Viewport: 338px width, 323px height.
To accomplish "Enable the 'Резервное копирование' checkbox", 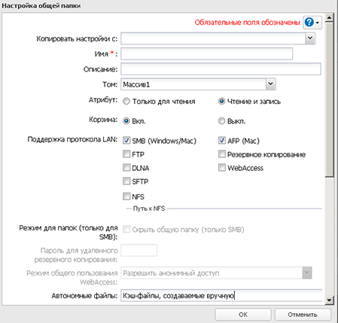I will (x=222, y=154).
